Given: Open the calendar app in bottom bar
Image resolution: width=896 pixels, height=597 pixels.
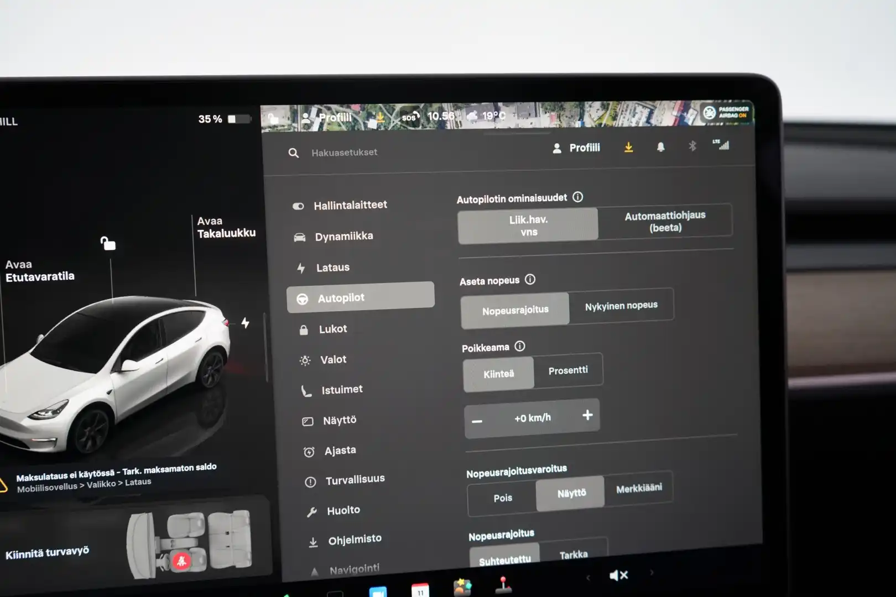Looking at the screenshot, I should pos(420,590).
